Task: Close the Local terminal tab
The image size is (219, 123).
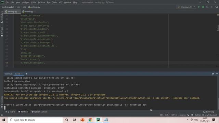Action: (x=22, y=74)
